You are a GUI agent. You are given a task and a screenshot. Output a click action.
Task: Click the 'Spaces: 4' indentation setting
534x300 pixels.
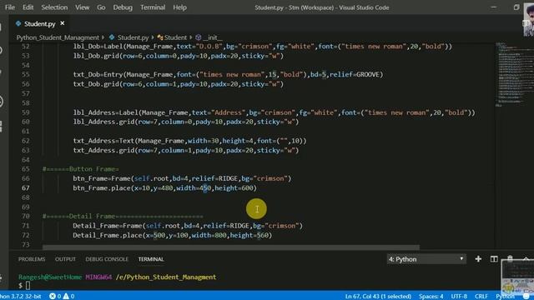[431, 297]
